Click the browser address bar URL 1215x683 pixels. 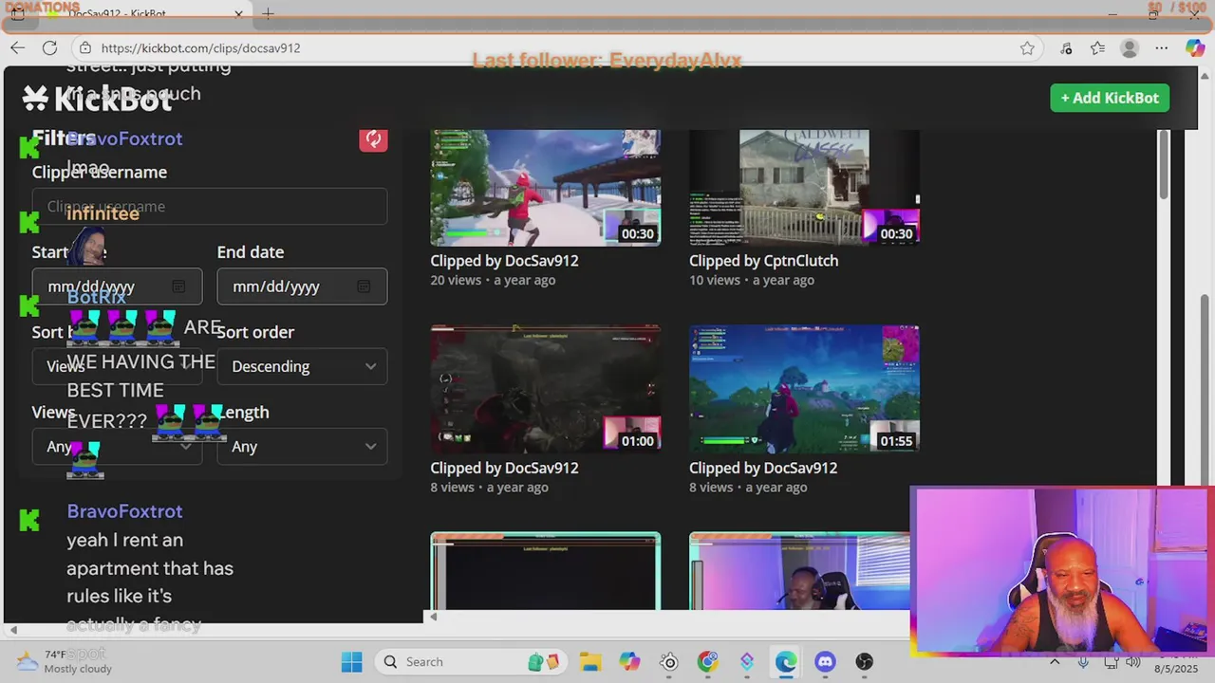click(x=200, y=47)
